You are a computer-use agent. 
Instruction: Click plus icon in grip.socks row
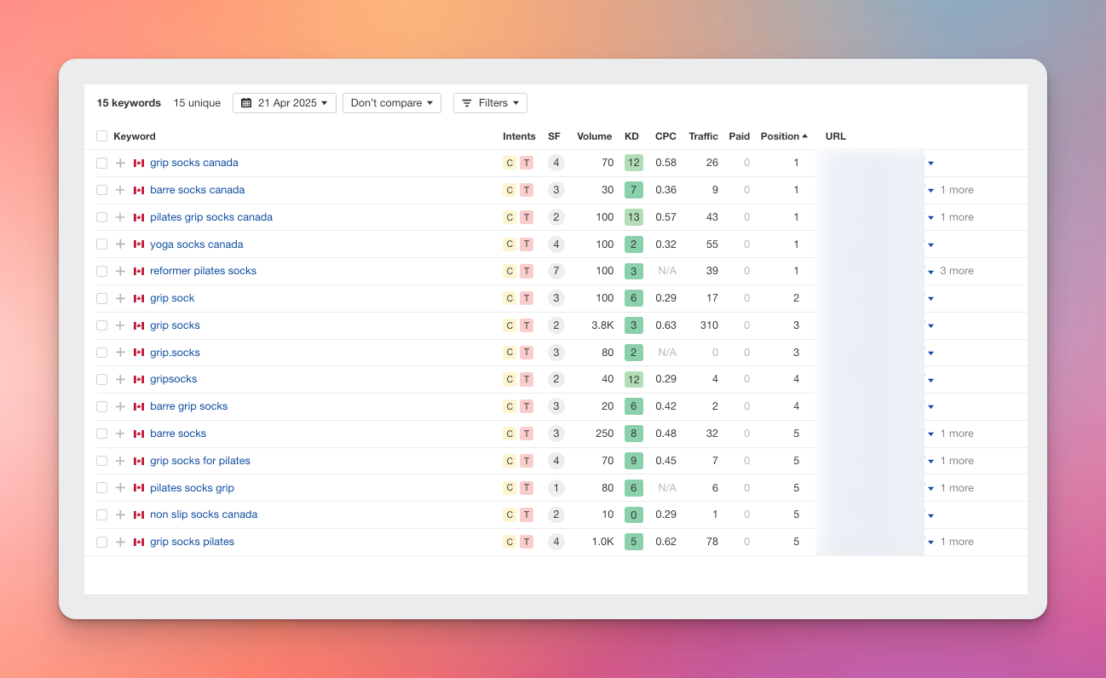coord(120,353)
